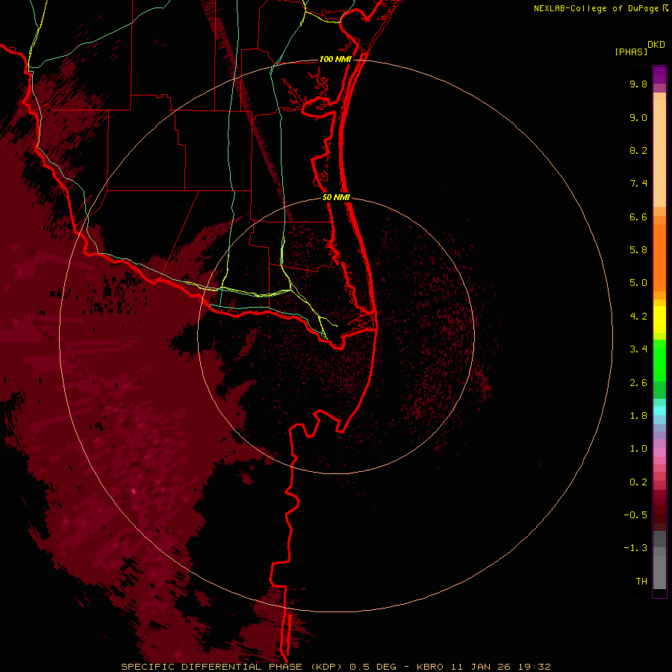Image resolution: width=672 pixels, height=672 pixels.
Task: Click the TH threshold label
Action: tap(641, 582)
